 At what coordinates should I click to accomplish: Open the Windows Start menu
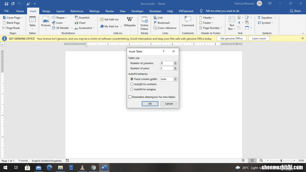click(x=5, y=168)
